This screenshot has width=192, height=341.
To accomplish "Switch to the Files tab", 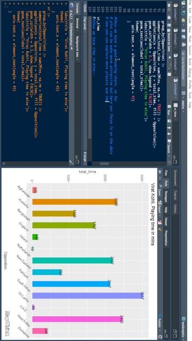I will (166, 173).
